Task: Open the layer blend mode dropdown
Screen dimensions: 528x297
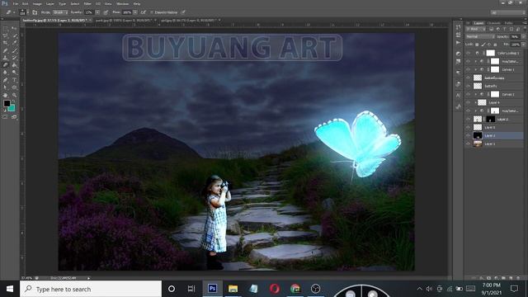Action: tap(479, 36)
